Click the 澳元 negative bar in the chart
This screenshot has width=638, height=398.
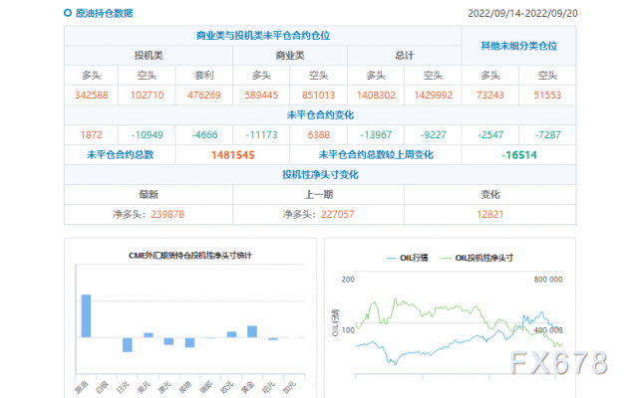(x=168, y=341)
